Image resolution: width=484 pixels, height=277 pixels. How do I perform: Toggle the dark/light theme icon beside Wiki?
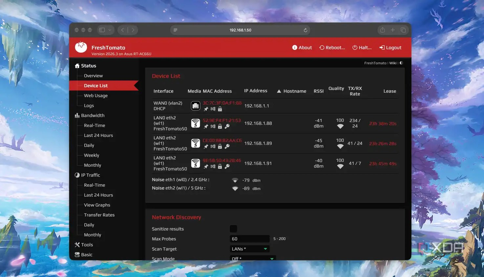[401, 63]
